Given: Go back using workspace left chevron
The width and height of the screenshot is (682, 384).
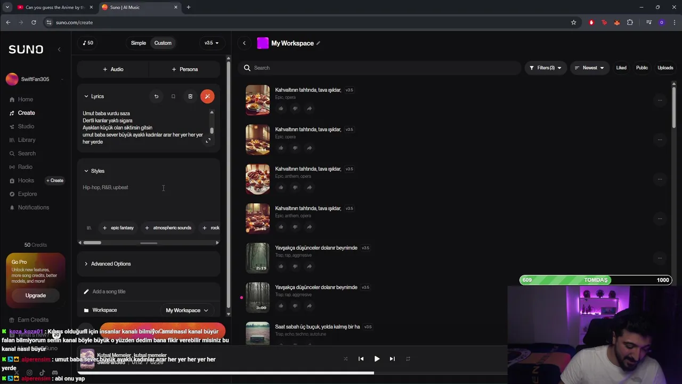Looking at the screenshot, I should pos(244,43).
